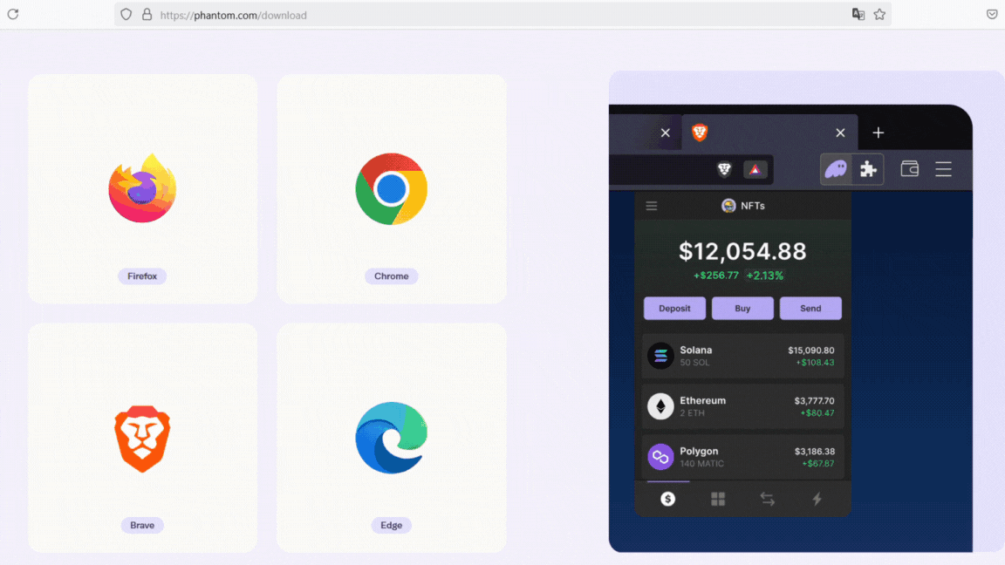This screenshot has width=1005, height=565.
Task: Open the site security lock icon
Action: pyautogui.click(x=147, y=14)
